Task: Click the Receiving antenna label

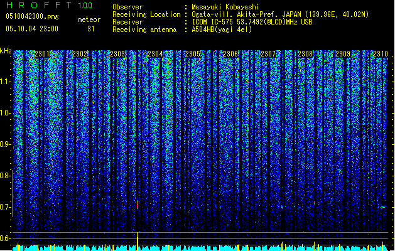Action: pyautogui.click(x=144, y=29)
